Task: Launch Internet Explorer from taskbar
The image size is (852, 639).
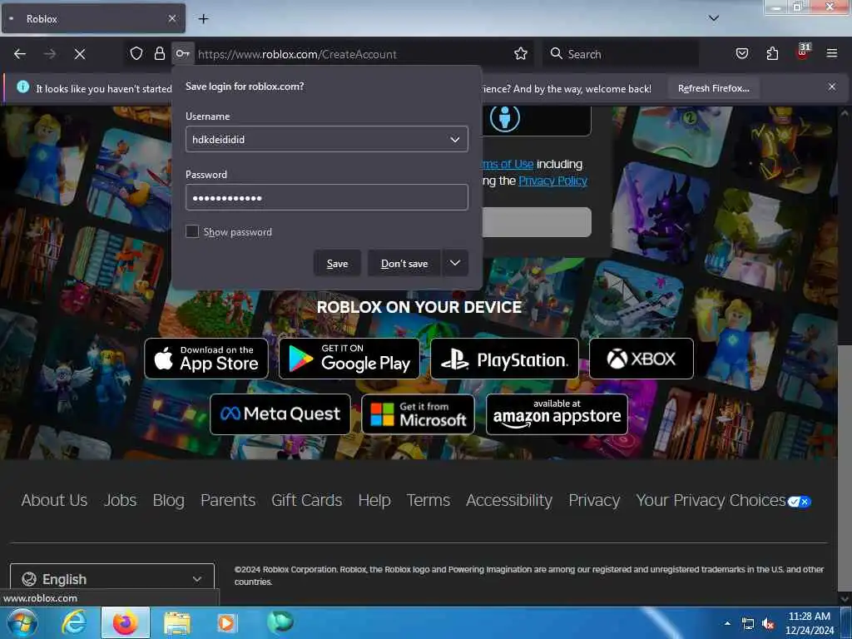Action: point(74,622)
